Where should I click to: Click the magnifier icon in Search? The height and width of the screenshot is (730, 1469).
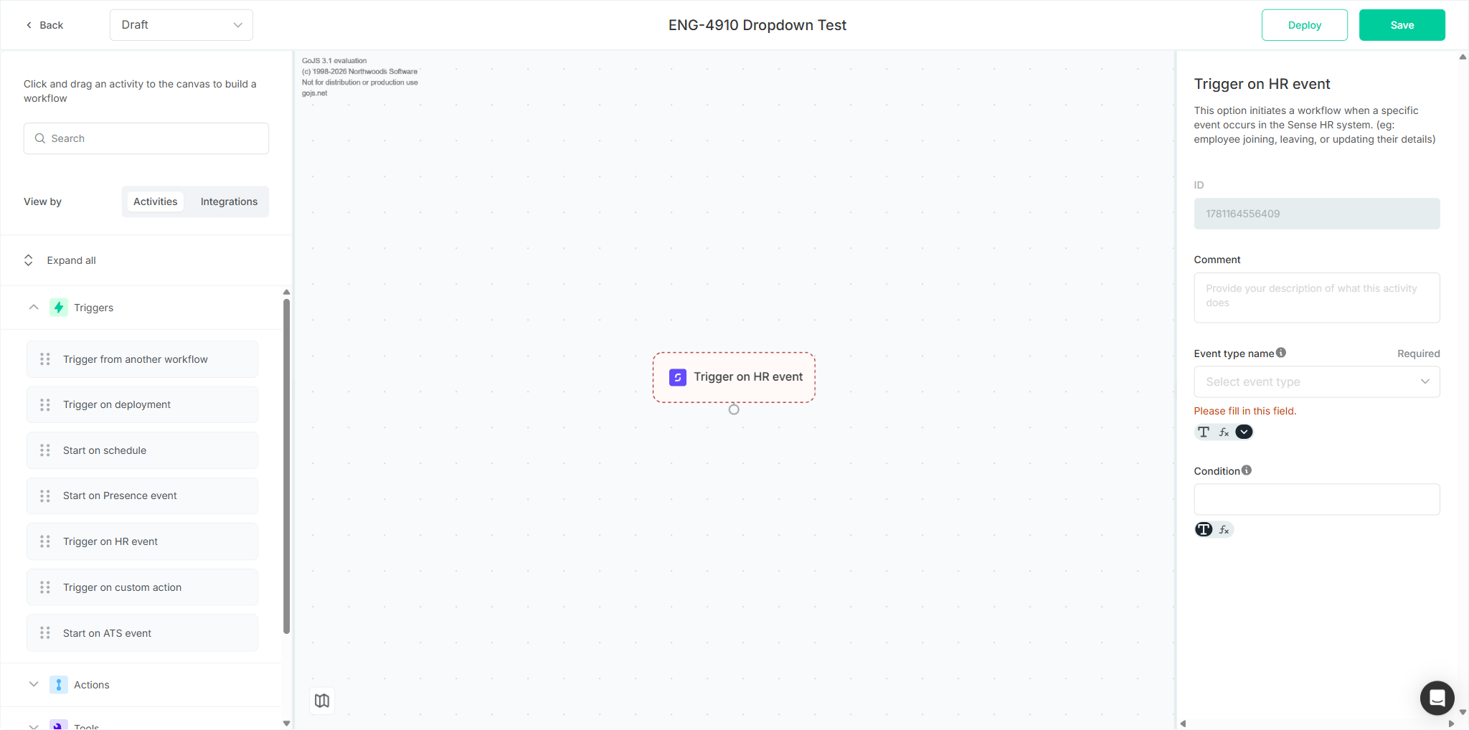click(x=40, y=138)
